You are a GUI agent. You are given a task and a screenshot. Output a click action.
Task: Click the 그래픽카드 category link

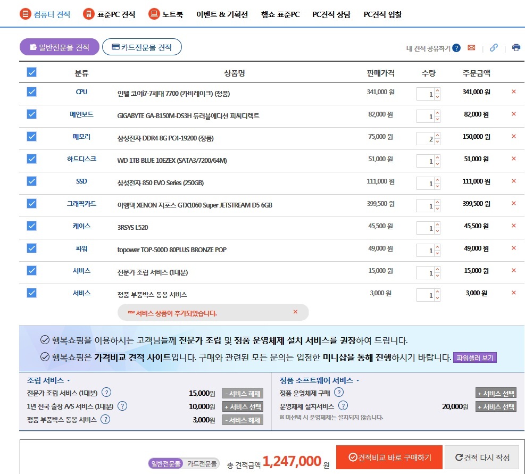pyautogui.click(x=81, y=204)
